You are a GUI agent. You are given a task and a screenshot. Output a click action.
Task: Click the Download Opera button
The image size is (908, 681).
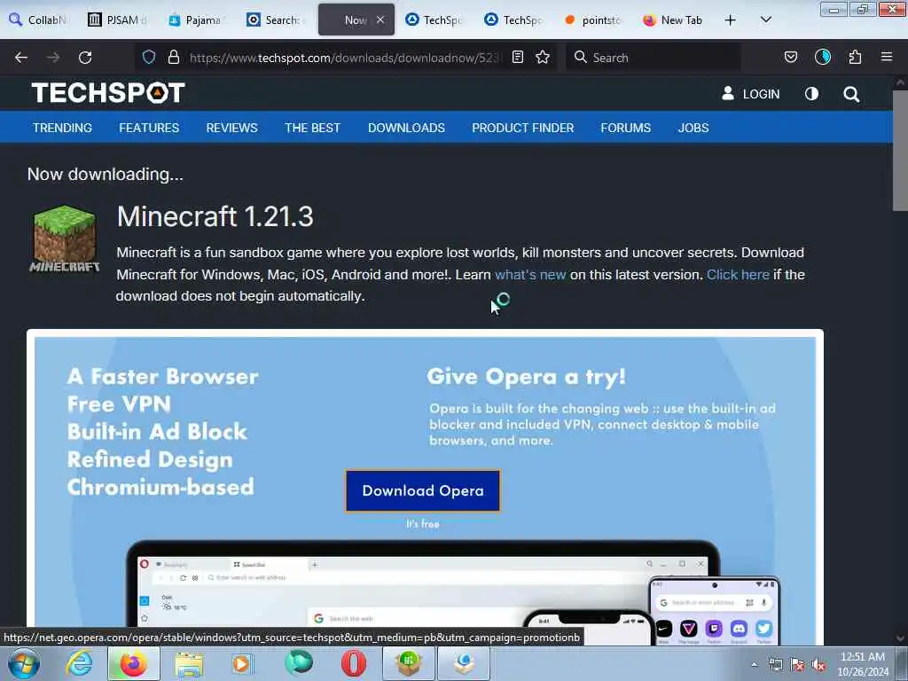coord(423,491)
